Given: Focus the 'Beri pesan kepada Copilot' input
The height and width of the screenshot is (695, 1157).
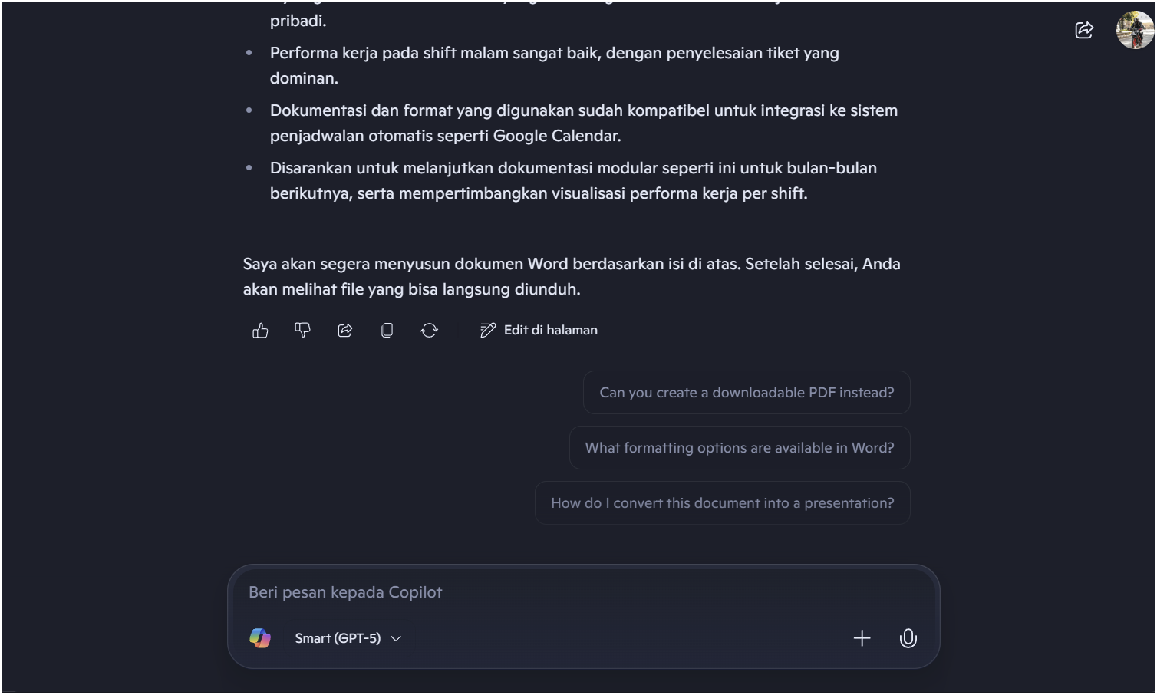Looking at the screenshot, I should (x=583, y=592).
